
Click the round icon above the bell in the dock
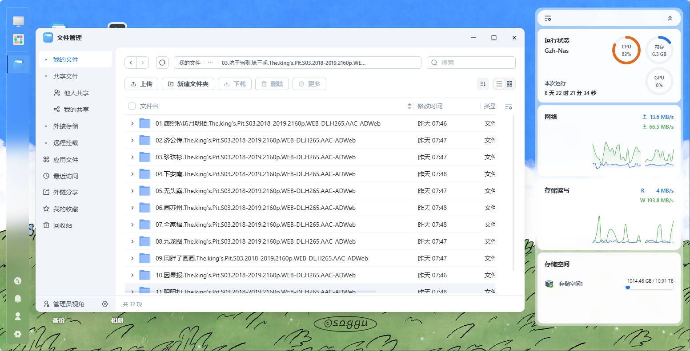18,281
